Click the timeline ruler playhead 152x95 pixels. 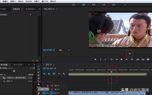[111, 72]
